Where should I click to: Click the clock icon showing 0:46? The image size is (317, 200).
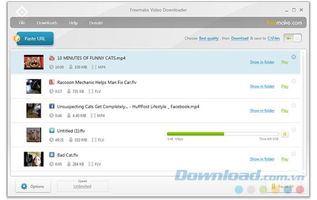pos(51,116)
